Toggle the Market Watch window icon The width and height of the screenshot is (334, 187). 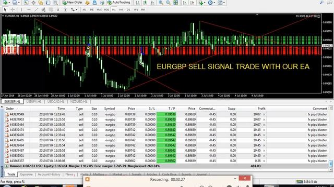[x=26, y=3]
